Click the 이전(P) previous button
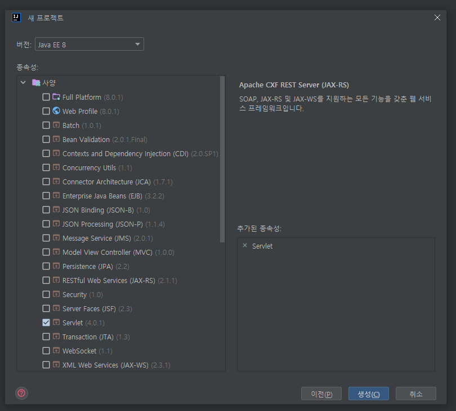Image resolution: width=456 pixels, height=411 pixels. [321, 394]
